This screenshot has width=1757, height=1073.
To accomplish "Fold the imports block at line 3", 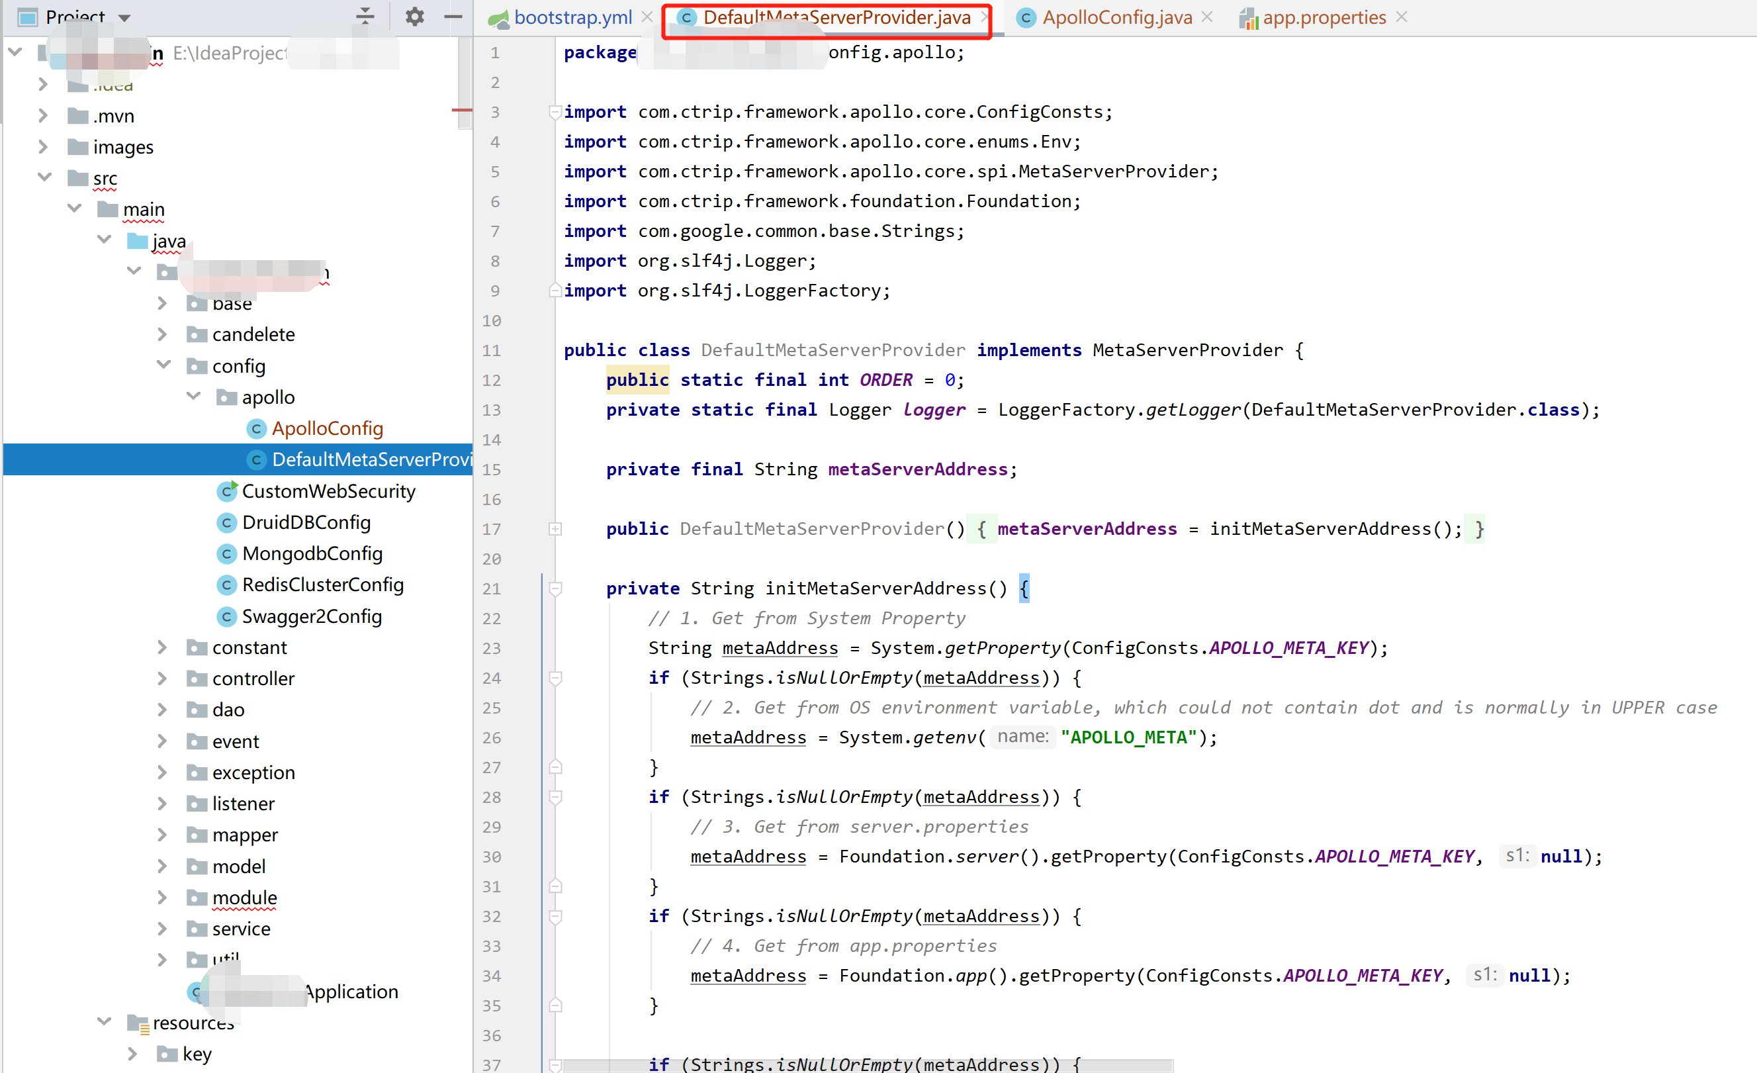I will pyautogui.click(x=555, y=112).
